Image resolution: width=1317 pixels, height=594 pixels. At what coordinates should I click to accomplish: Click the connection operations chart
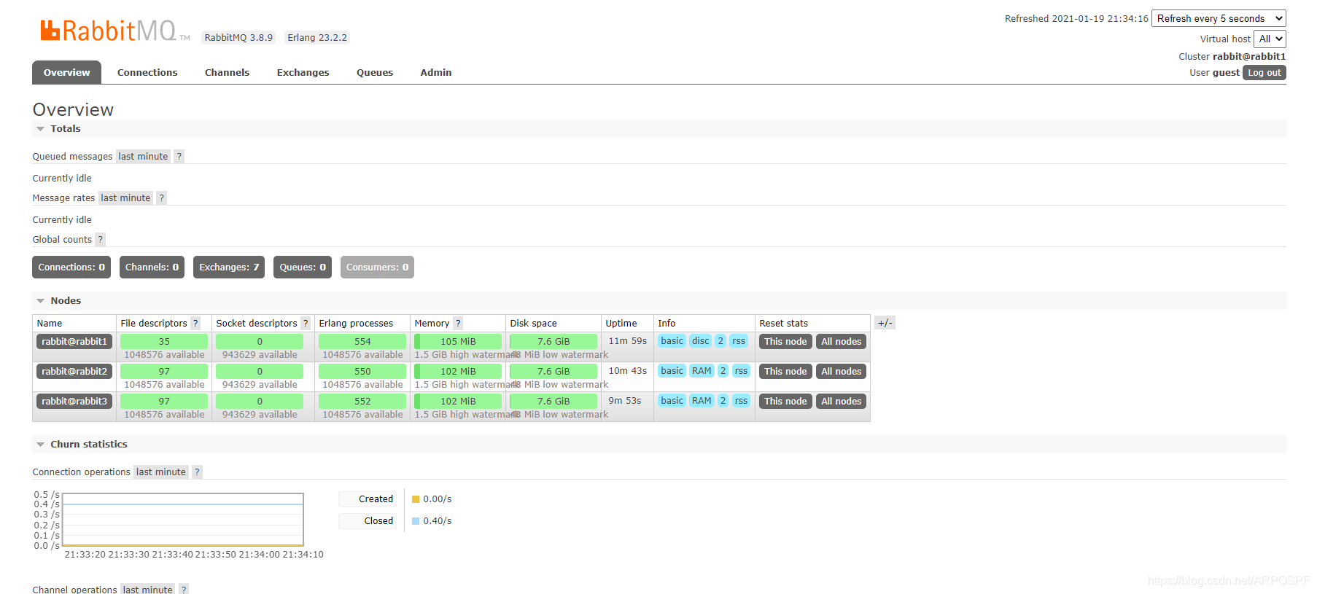(x=183, y=520)
